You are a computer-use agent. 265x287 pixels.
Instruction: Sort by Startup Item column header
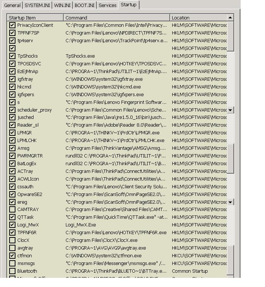(x=35, y=18)
